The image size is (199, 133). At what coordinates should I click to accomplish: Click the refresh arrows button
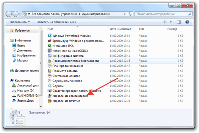point(130,14)
